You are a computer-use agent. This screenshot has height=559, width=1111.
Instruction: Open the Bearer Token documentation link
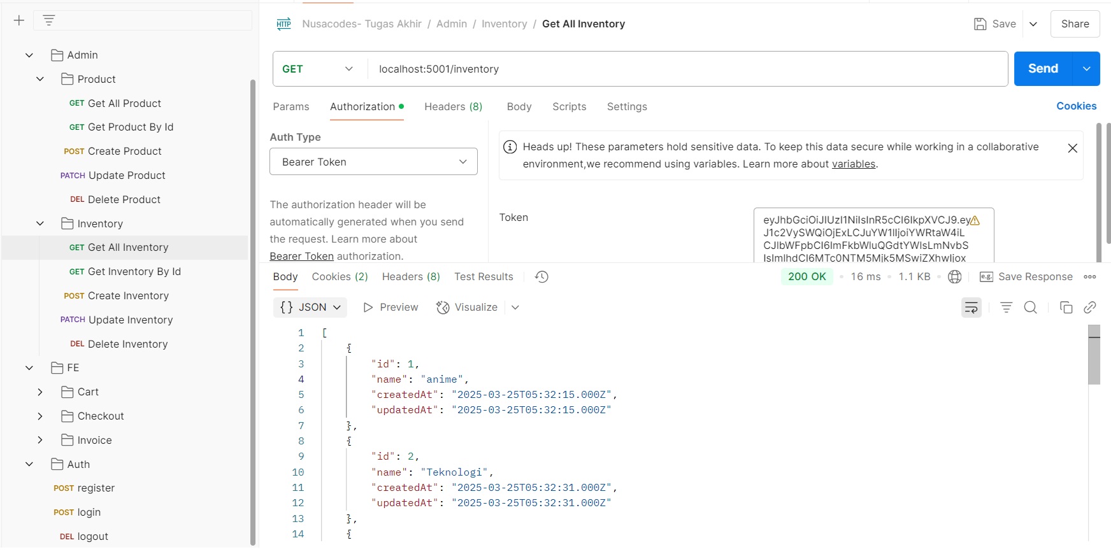302,257
